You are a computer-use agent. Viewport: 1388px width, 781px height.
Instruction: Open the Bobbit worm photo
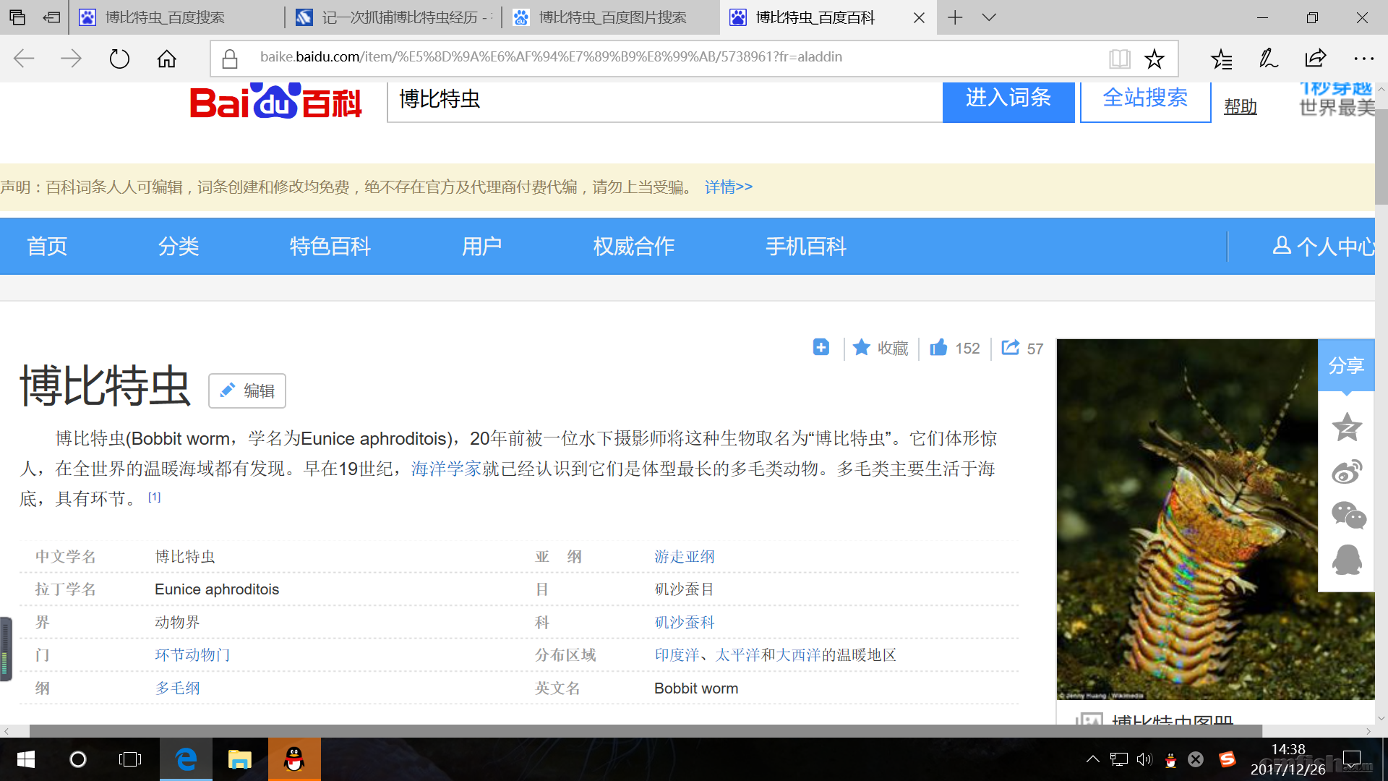point(1187,519)
